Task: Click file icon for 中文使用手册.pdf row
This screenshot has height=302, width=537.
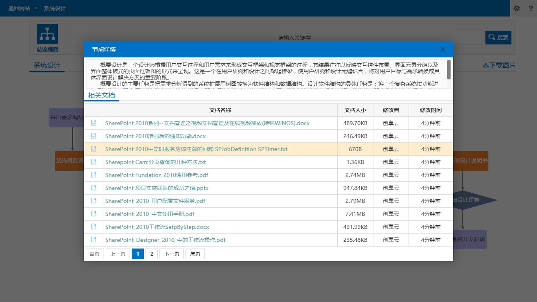Action: click(94, 214)
